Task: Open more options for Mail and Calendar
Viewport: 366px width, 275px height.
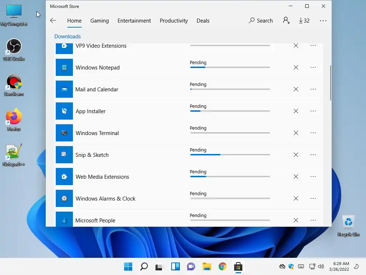Action: pyautogui.click(x=313, y=89)
